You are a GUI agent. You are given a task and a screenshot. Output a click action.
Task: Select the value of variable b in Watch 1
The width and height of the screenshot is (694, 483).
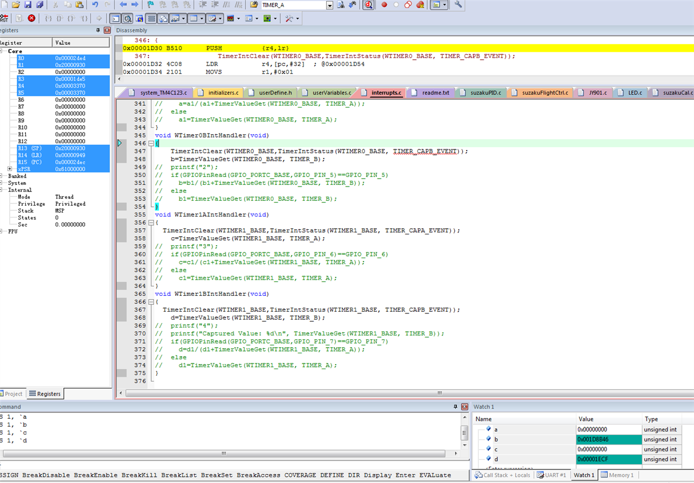608,440
